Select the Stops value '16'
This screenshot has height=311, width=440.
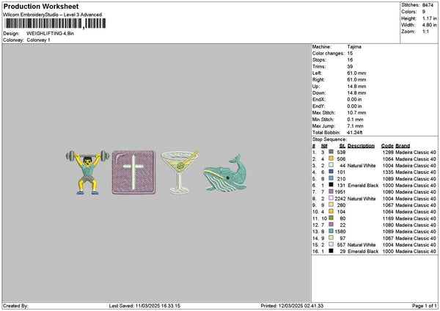(x=350, y=60)
